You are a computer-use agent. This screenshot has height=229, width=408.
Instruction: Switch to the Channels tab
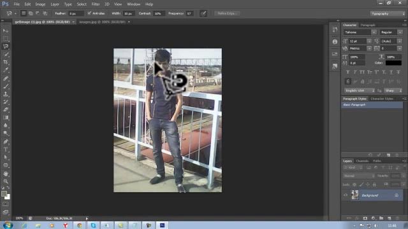click(362, 161)
